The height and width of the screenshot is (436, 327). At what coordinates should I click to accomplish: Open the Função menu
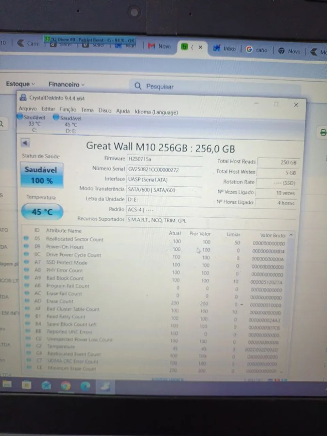[68, 109]
